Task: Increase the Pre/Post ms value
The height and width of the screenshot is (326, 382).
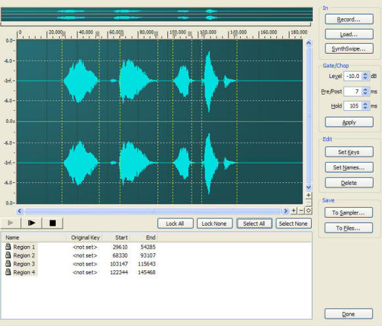Action: click(x=365, y=89)
